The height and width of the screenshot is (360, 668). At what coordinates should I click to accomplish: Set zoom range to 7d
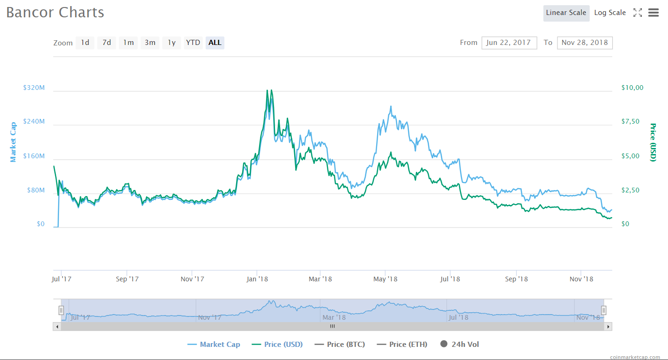[x=107, y=43]
